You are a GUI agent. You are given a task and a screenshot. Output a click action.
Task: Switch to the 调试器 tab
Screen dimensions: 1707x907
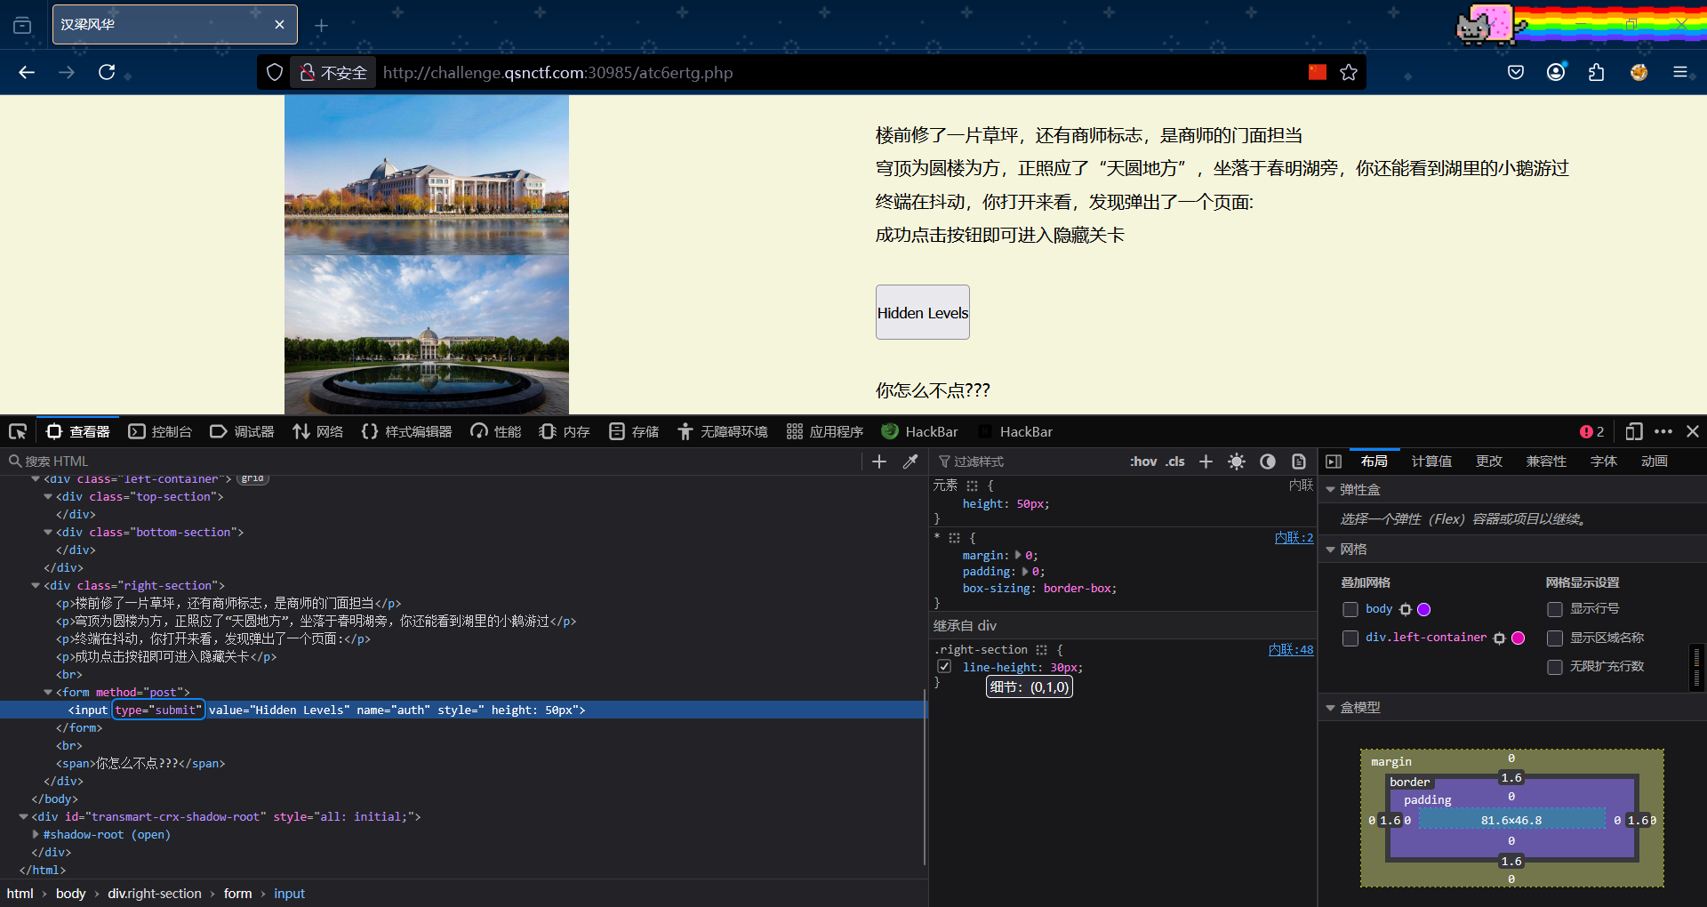(242, 432)
